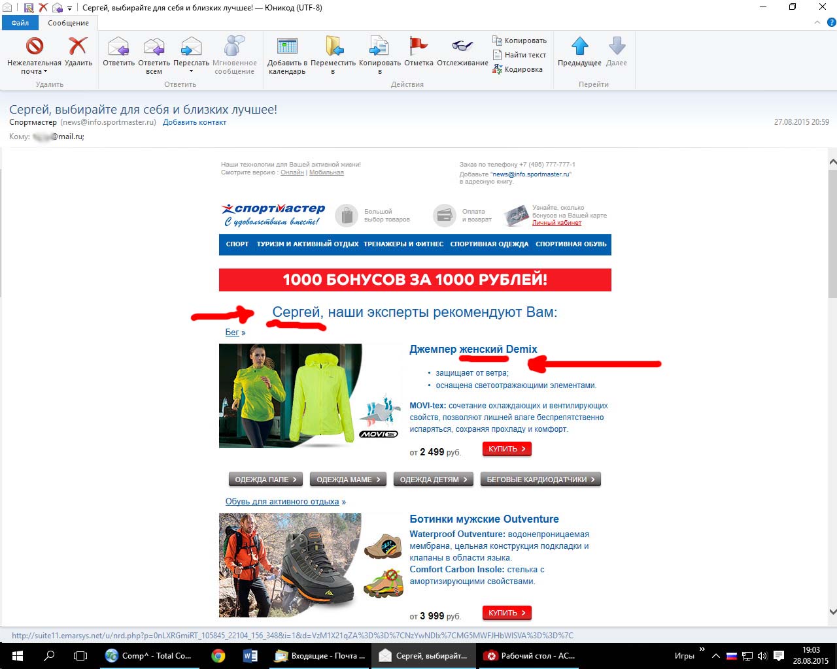
Task: Reply using Ответить icon
Action: [x=118, y=52]
